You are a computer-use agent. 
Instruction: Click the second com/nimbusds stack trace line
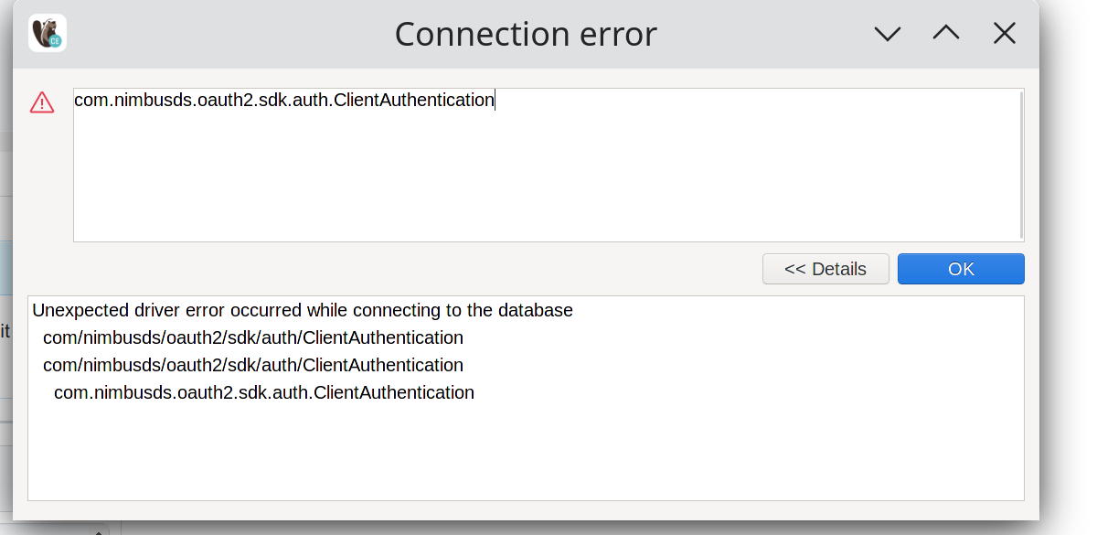point(253,365)
